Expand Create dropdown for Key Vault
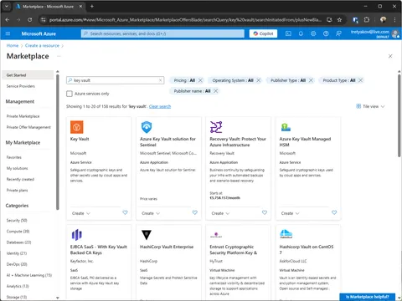This screenshot has height=301, width=402. (81, 213)
